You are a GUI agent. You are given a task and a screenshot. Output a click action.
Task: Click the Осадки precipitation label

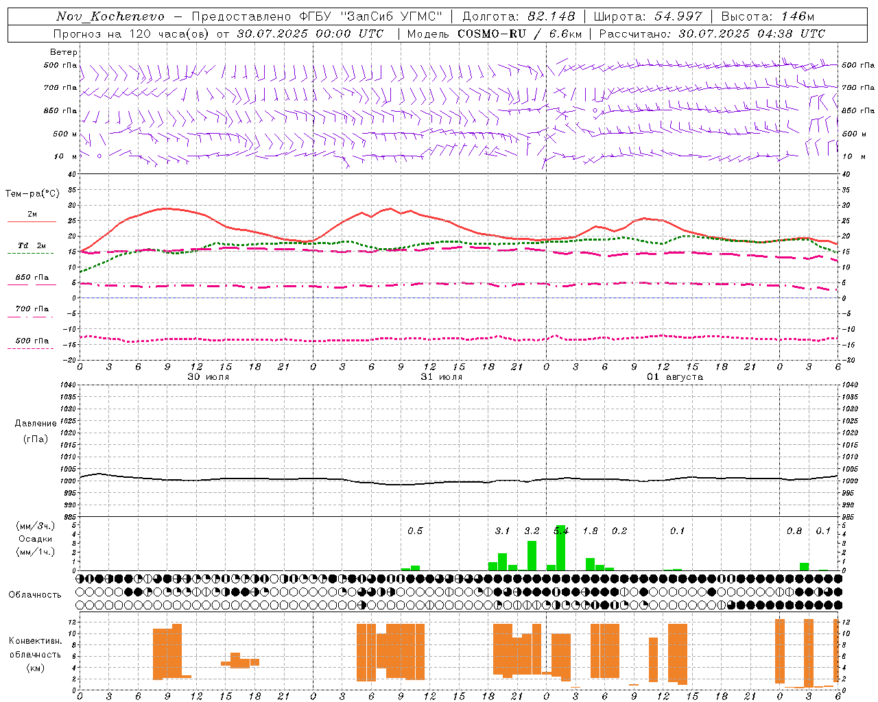click(x=36, y=539)
